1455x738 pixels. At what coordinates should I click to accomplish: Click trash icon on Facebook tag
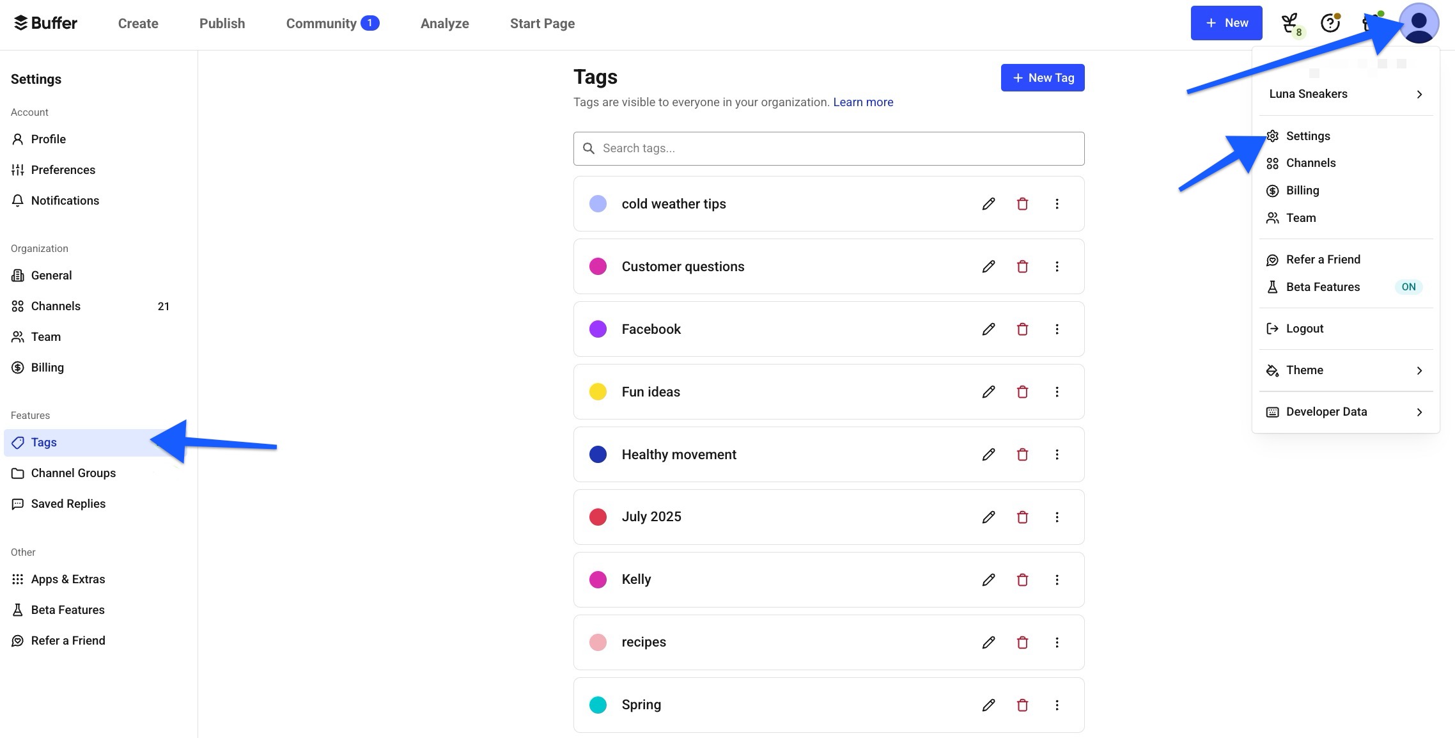click(1022, 329)
